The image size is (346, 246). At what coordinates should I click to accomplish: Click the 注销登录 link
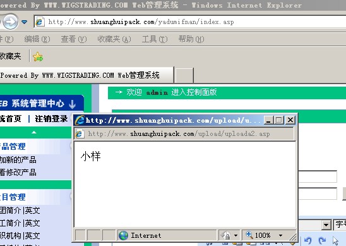[x=51, y=119]
